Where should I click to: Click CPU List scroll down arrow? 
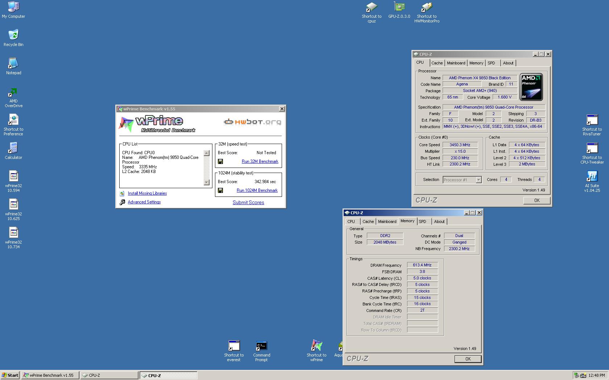(207, 182)
